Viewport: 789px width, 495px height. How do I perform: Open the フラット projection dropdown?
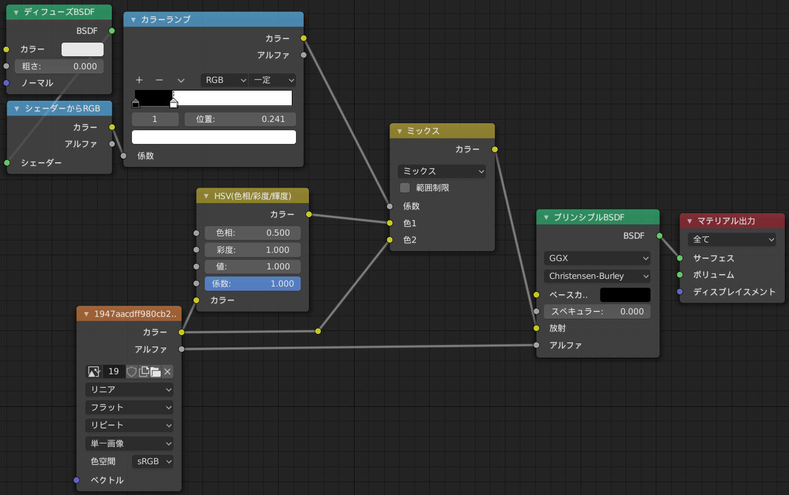(130, 407)
